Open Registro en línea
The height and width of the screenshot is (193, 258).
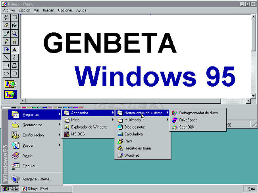click(x=142, y=148)
